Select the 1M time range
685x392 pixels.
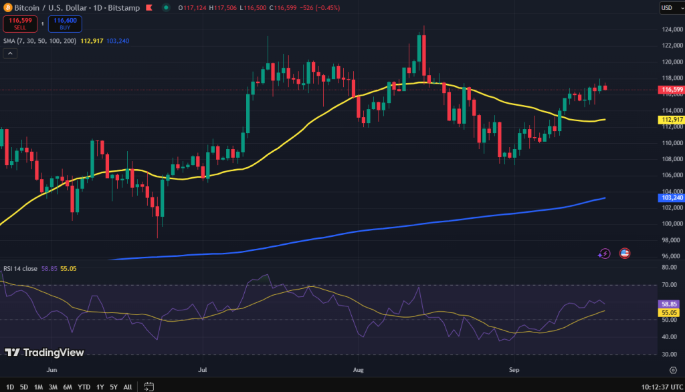(38, 387)
